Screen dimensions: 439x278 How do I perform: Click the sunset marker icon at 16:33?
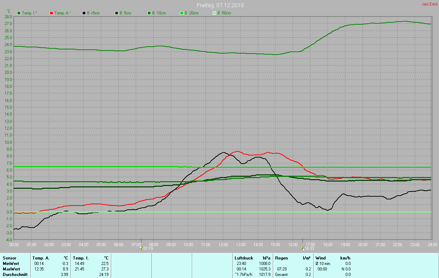pos(302,248)
